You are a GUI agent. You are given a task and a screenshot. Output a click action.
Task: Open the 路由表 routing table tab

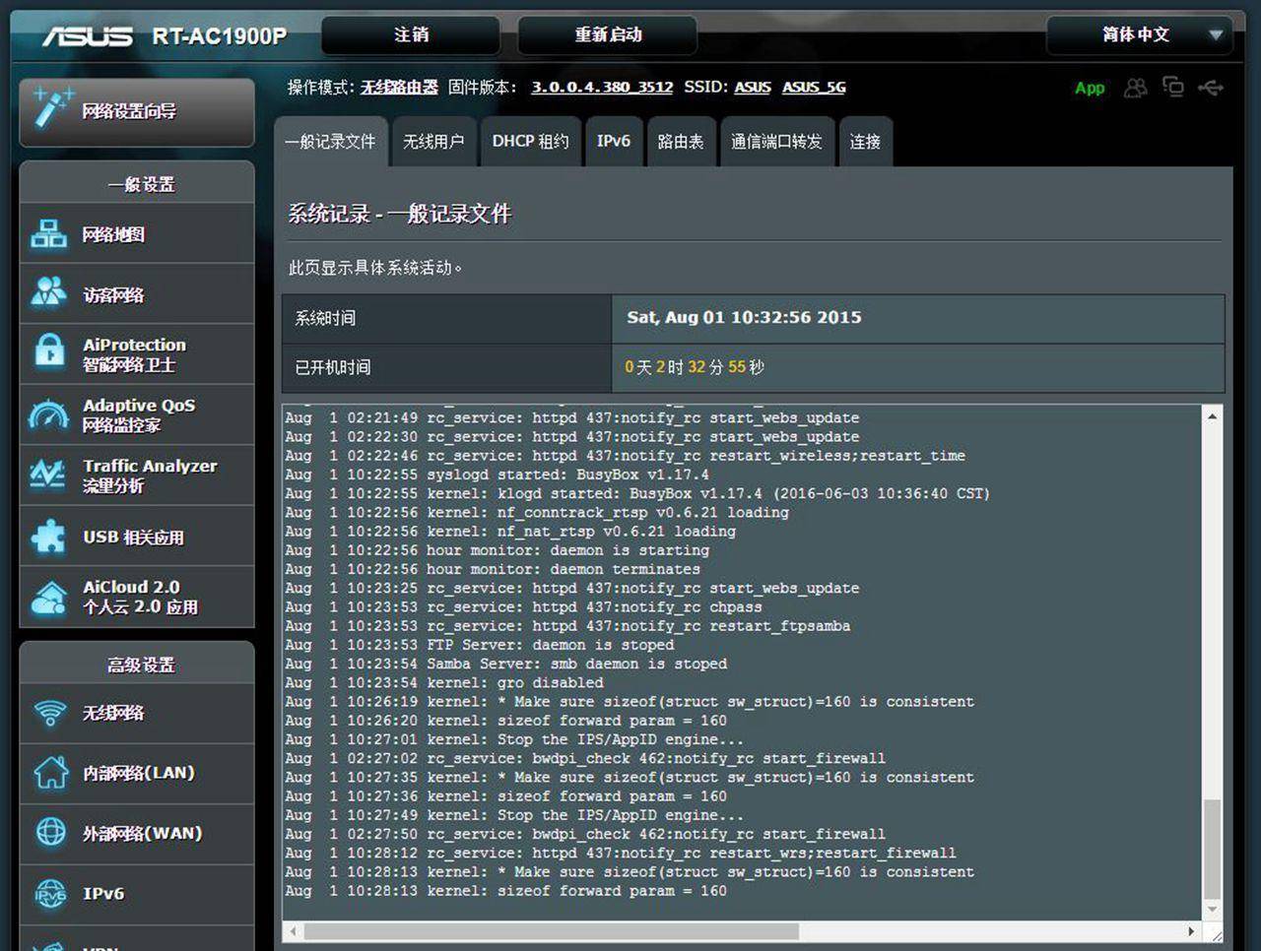coord(680,142)
